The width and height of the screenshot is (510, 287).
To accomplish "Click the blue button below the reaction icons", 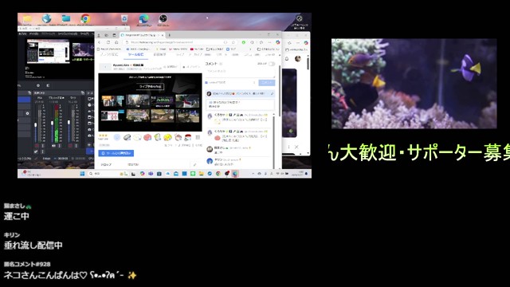I will click(116, 153).
